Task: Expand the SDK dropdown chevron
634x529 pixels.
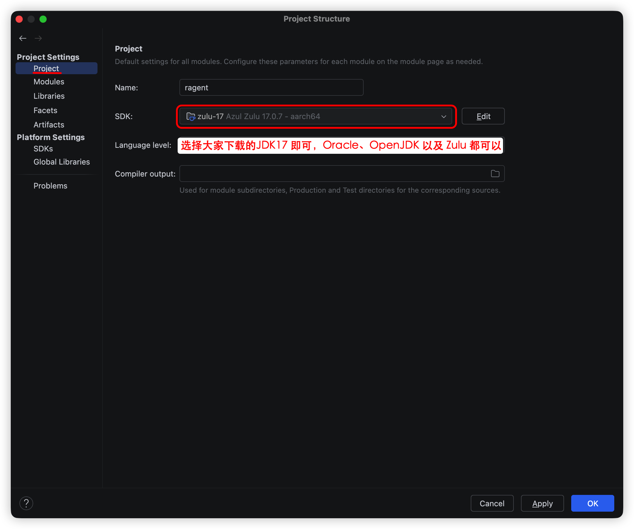Action: [x=444, y=116]
